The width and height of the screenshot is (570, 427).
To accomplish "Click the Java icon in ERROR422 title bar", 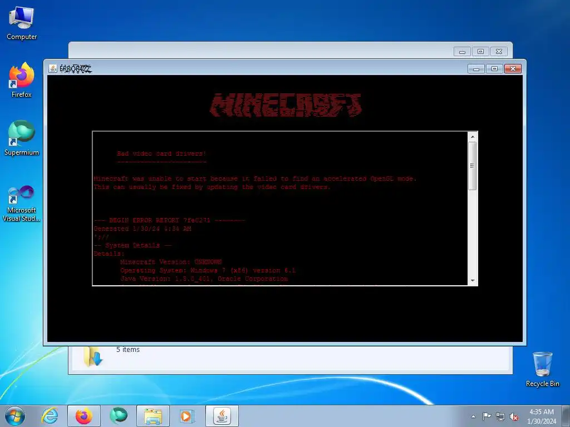I will point(53,68).
